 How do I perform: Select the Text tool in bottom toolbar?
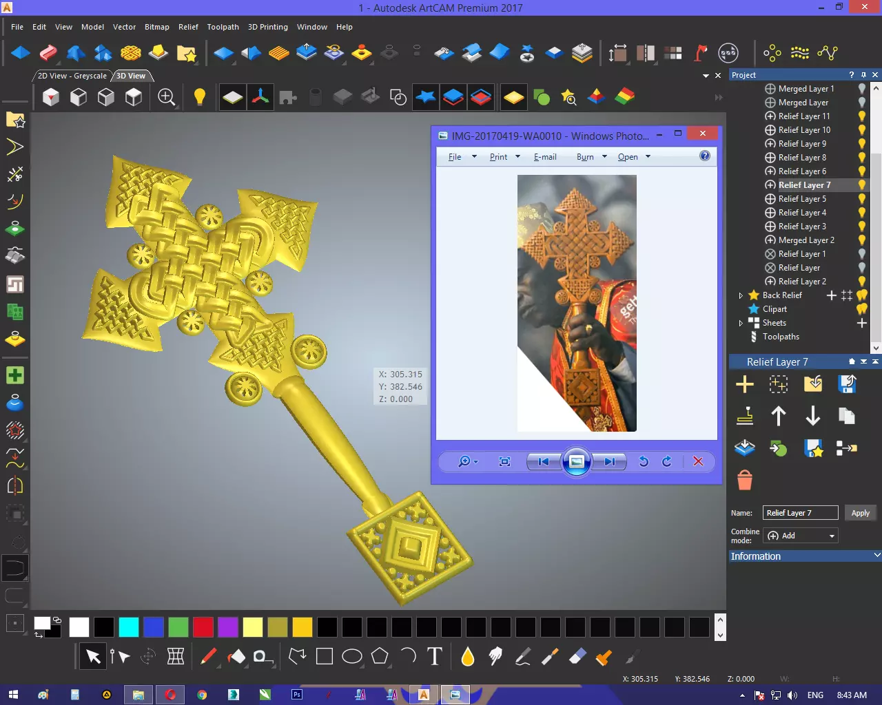(x=434, y=657)
